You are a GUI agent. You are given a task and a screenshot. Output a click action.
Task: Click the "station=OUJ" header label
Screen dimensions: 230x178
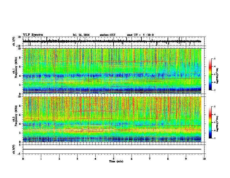pyautogui.click(x=107, y=35)
